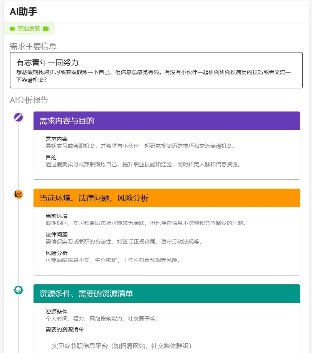
Task: Select the 职业发展 category chip text
Action: tap(29, 29)
